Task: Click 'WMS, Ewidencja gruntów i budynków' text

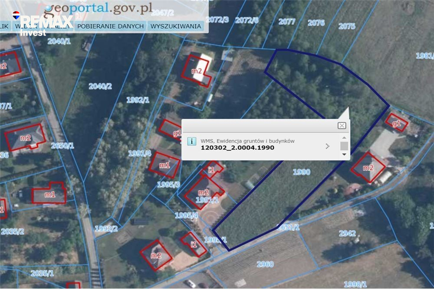Action: click(x=247, y=141)
